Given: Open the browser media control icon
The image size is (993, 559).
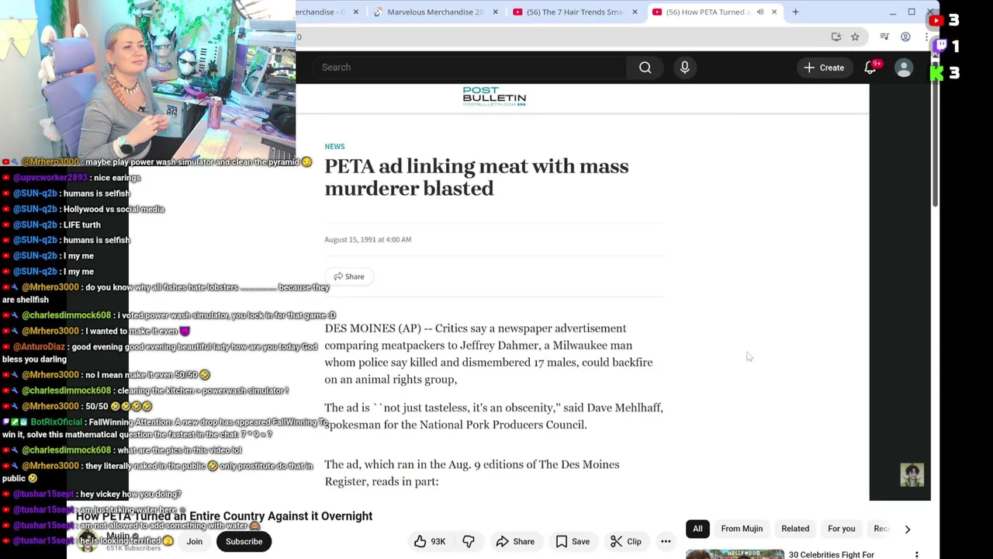Looking at the screenshot, I should coord(884,36).
